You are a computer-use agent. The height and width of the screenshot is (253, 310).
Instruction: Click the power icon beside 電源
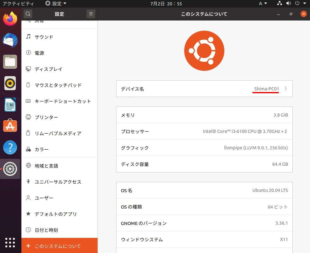(28, 53)
